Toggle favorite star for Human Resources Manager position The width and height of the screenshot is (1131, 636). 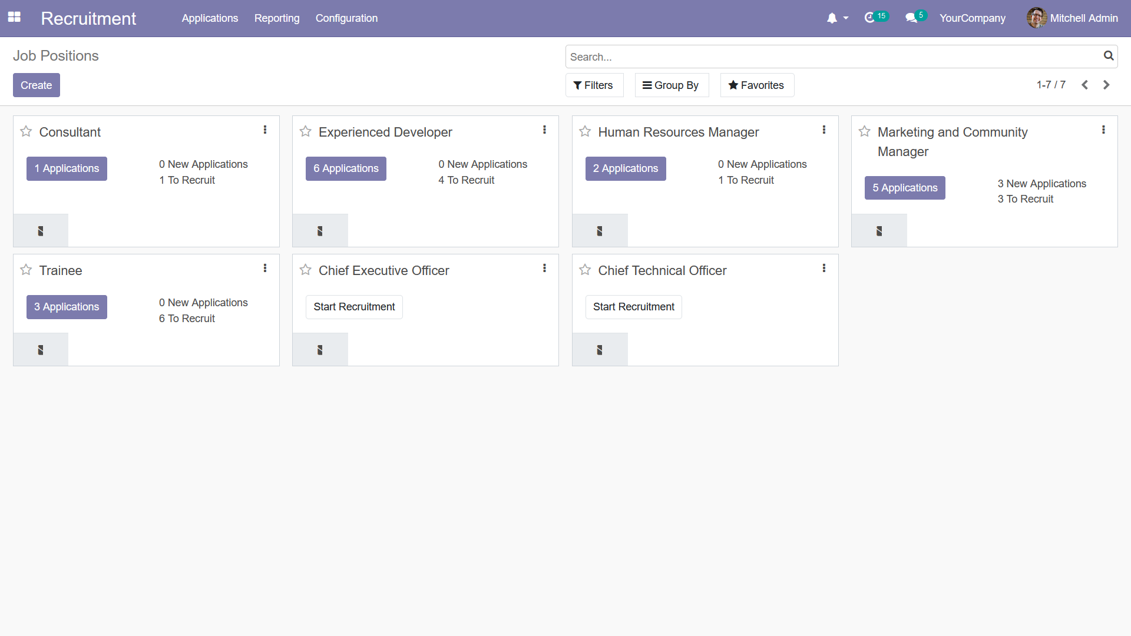[585, 131]
